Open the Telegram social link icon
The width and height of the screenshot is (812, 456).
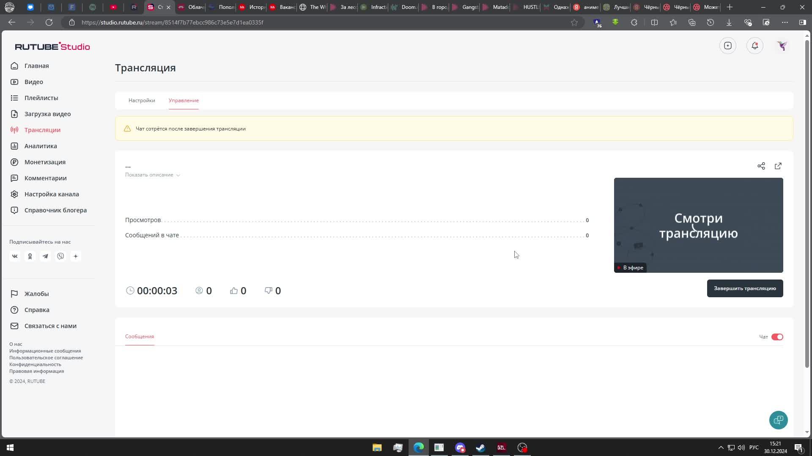tap(45, 256)
